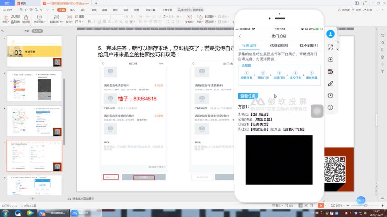The width and height of the screenshot is (387, 217).
Task: Select slide 6 thumbnail in panel
Action: 35,121
